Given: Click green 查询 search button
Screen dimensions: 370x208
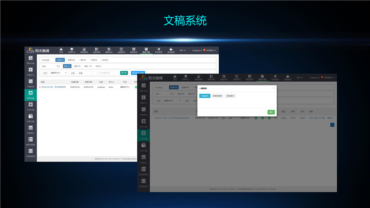Looking at the screenshot, I should [124, 73].
